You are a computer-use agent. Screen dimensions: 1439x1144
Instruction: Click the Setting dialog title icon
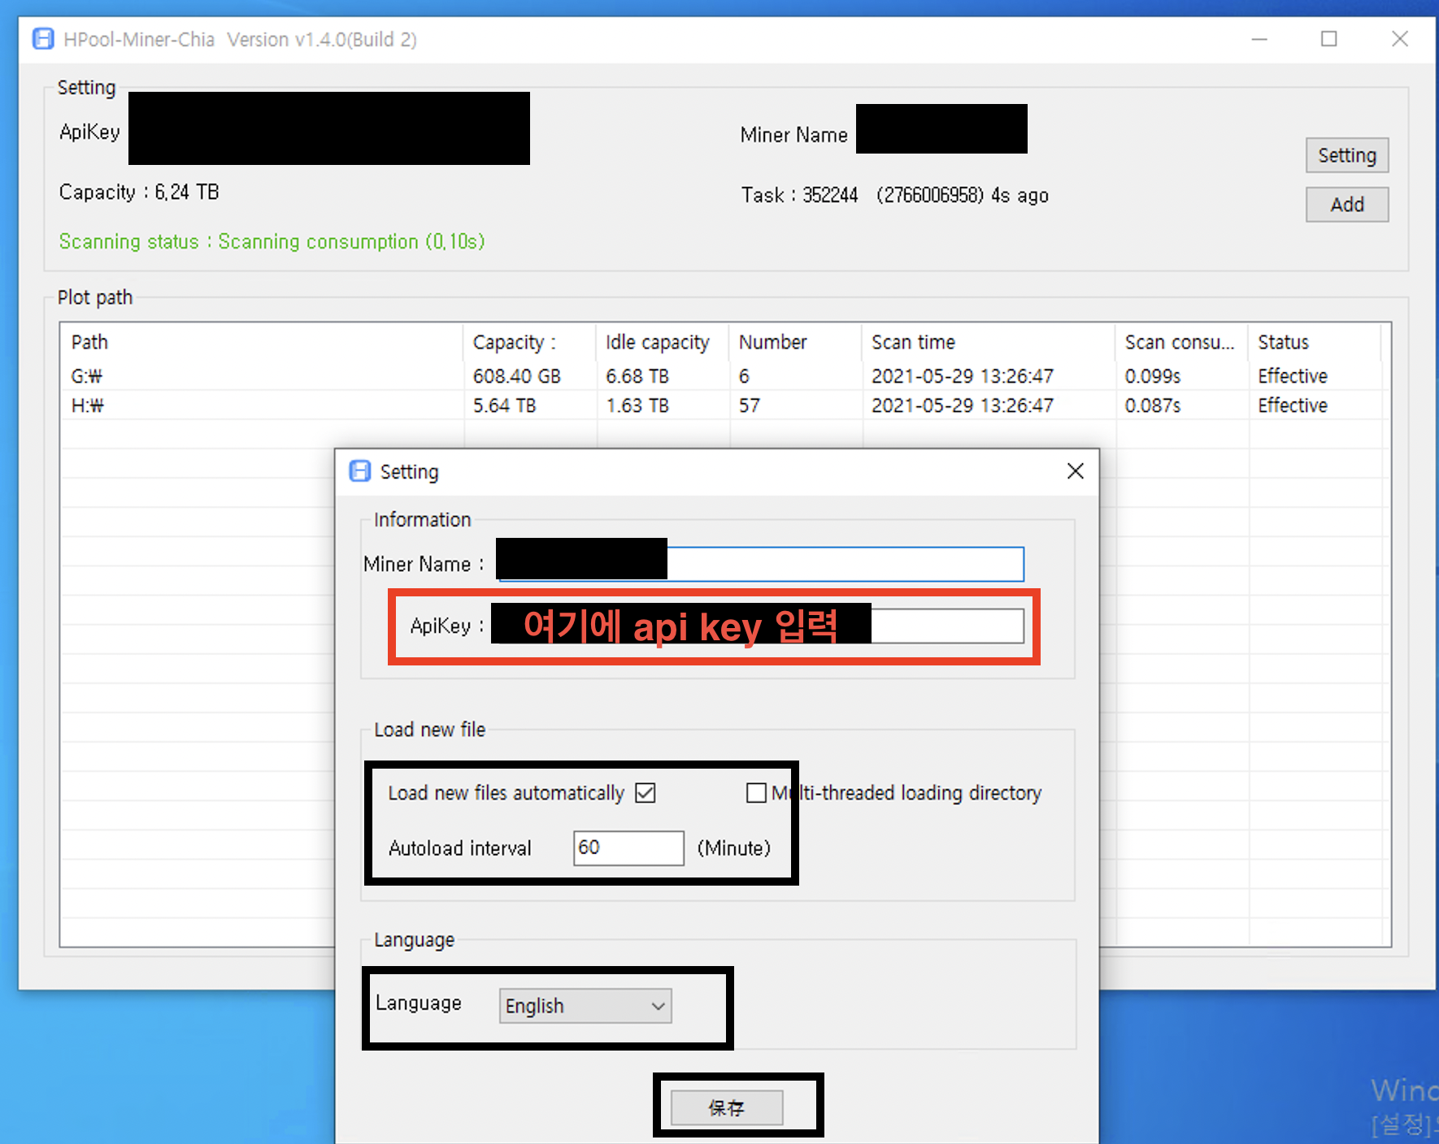click(359, 471)
